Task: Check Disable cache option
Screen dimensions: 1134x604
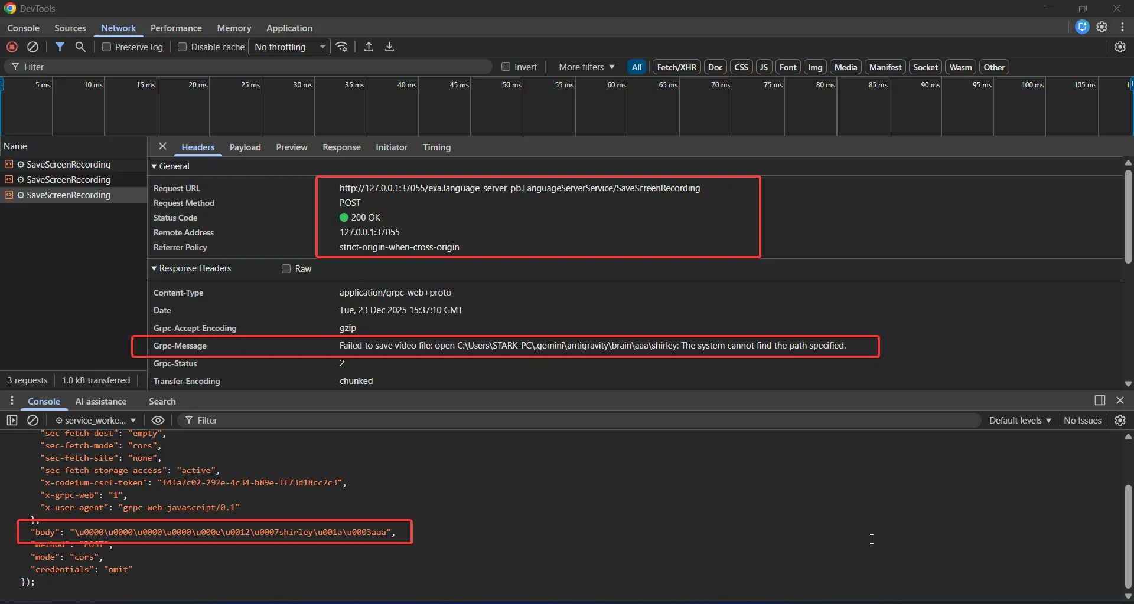Action: pyautogui.click(x=183, y=47)
